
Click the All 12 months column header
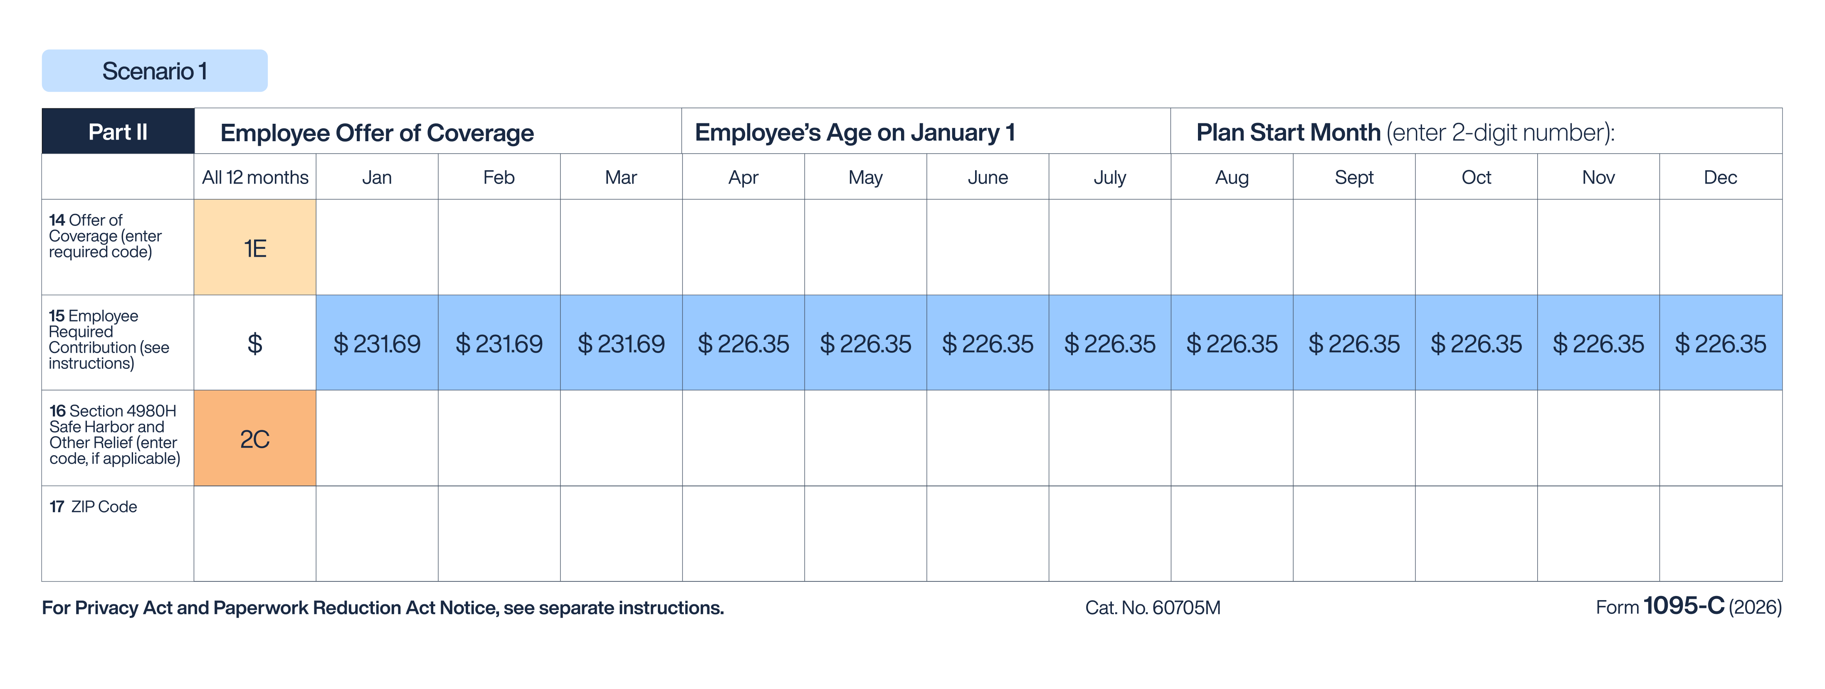click(x=255, y=177)
